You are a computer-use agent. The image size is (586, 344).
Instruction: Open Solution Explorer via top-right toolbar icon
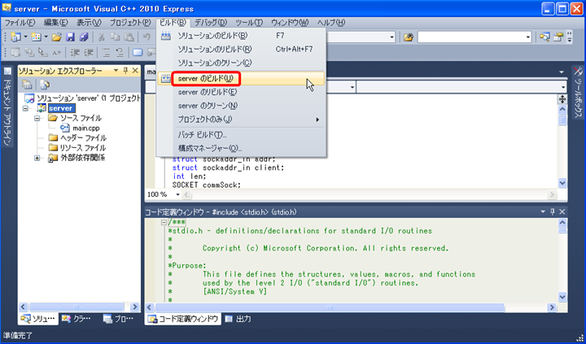pyautogui.click(x=544, y=37)
